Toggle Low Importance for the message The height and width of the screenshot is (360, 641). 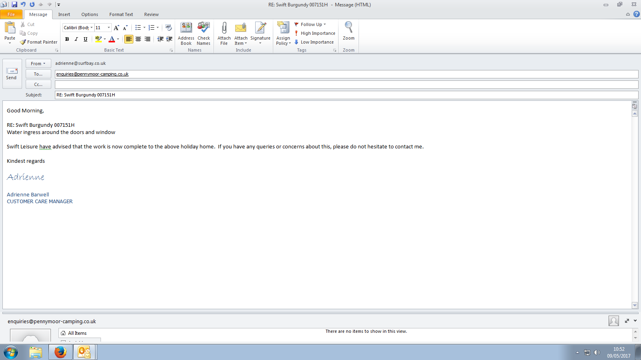pyautogui.click(x=314, y=42)
